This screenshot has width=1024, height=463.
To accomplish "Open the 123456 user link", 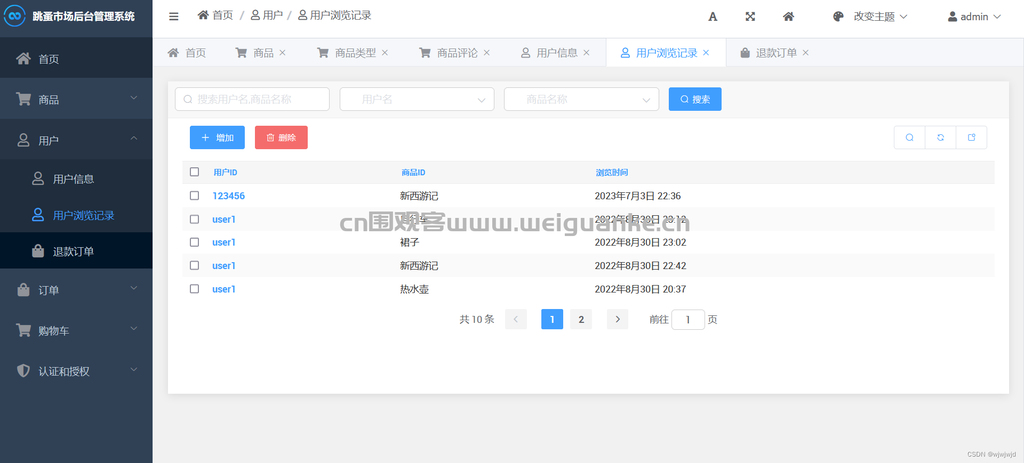I will coord(228,196).
